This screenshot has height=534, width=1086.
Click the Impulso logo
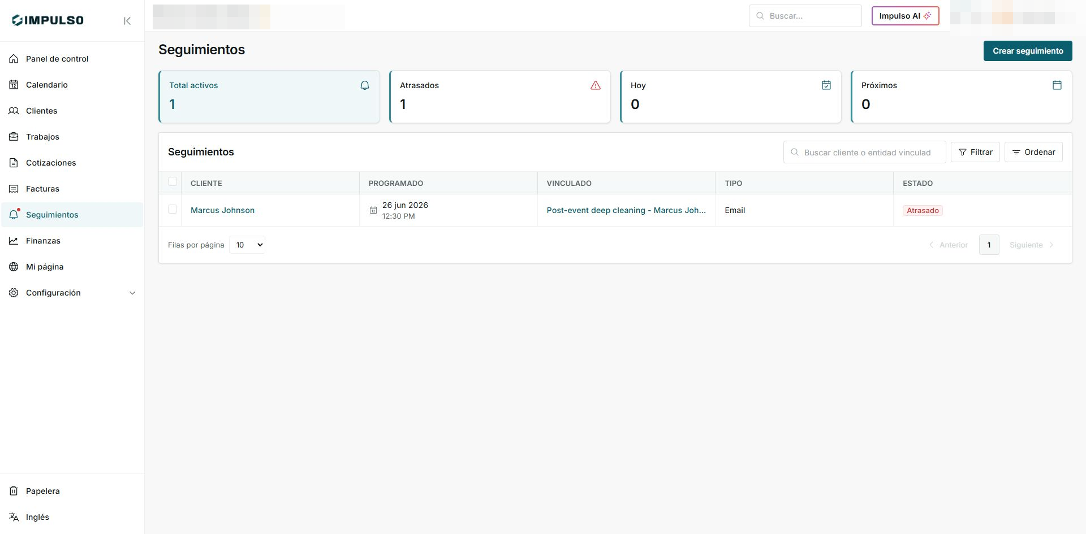pos(48,20)
